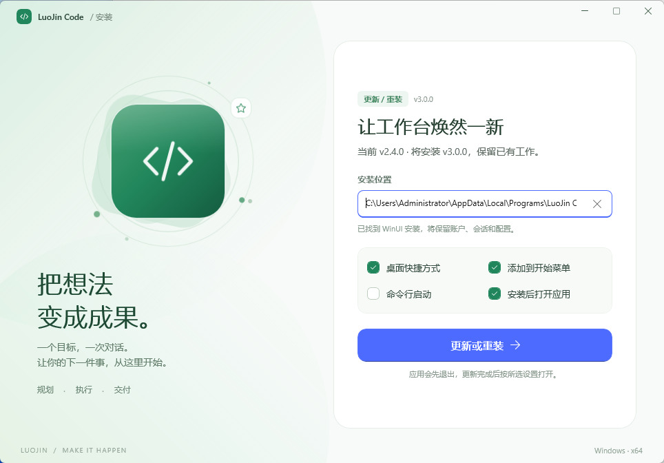This screenshot has width=664, height=463.
Task: Click the / 安装 breadcrumb text
Action: click(101, 17)
